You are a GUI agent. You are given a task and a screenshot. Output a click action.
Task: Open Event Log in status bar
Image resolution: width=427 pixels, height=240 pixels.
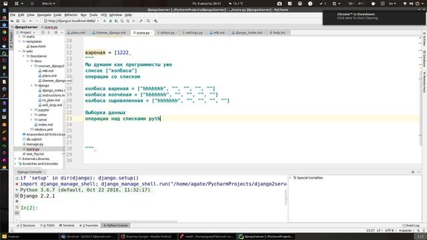pyautogui.click(x=411, y=225)
